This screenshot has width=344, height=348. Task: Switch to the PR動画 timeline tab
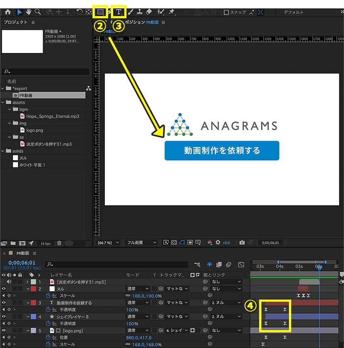[x=23, y=253]
